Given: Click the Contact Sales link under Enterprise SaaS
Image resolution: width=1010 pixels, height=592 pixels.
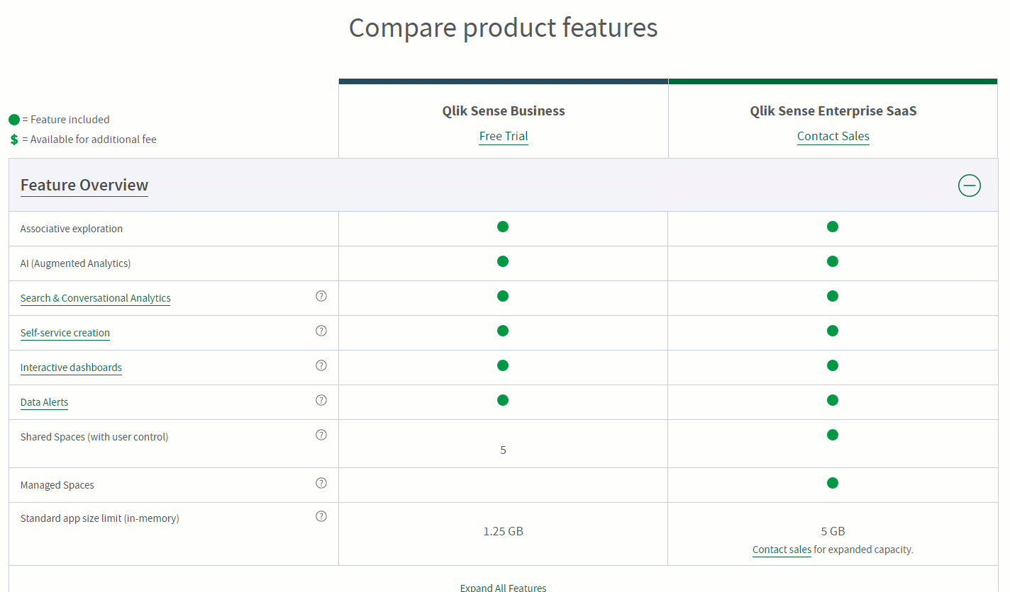Looking at the screenshot, I should click(833, 136).
